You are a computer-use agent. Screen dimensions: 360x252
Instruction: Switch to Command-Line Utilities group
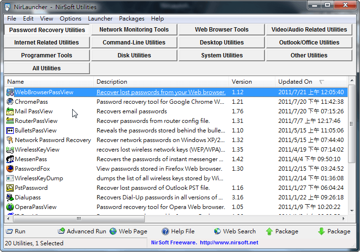coord(134,43)
